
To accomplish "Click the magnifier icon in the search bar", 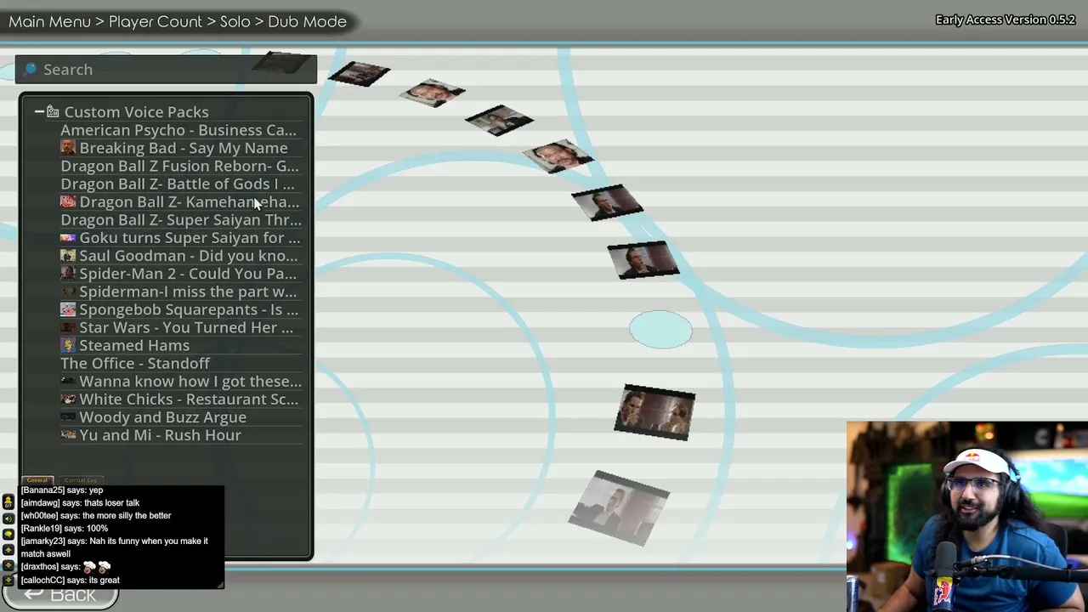I will 31,69.
